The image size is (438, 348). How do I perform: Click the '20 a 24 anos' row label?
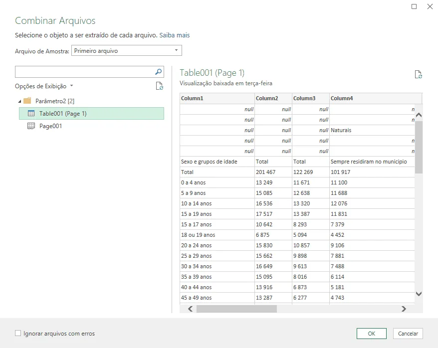(217, 245)
